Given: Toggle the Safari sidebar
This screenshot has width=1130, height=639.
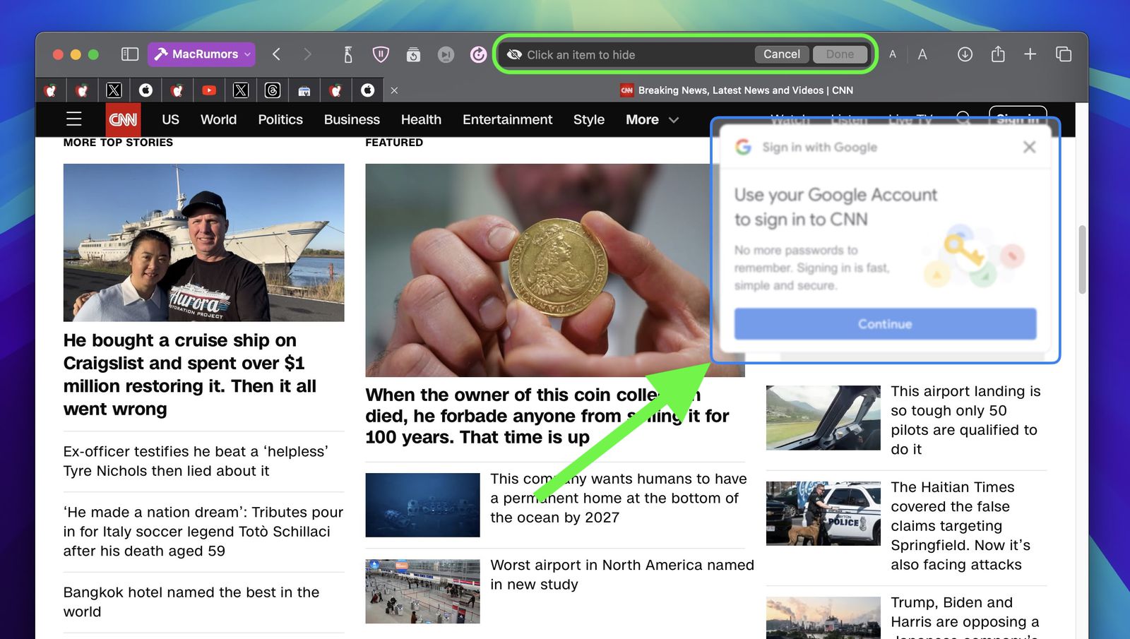Looking at the screenshot, I should click(x=130, y=54).
